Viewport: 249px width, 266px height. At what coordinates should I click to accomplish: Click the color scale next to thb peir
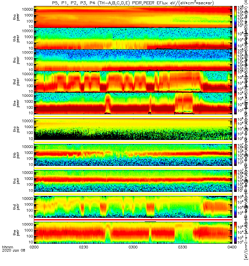point(235,155)
